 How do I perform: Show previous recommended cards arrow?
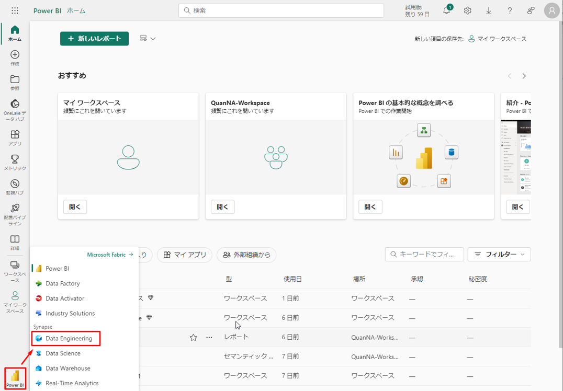tap(509, 76)
